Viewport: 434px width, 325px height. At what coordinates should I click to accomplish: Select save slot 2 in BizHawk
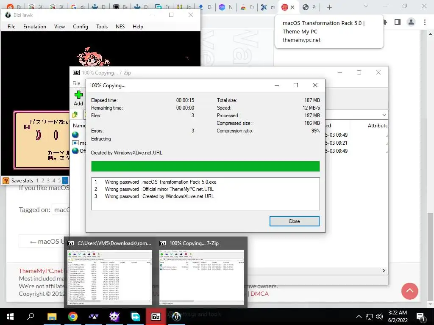click(43, 181)
